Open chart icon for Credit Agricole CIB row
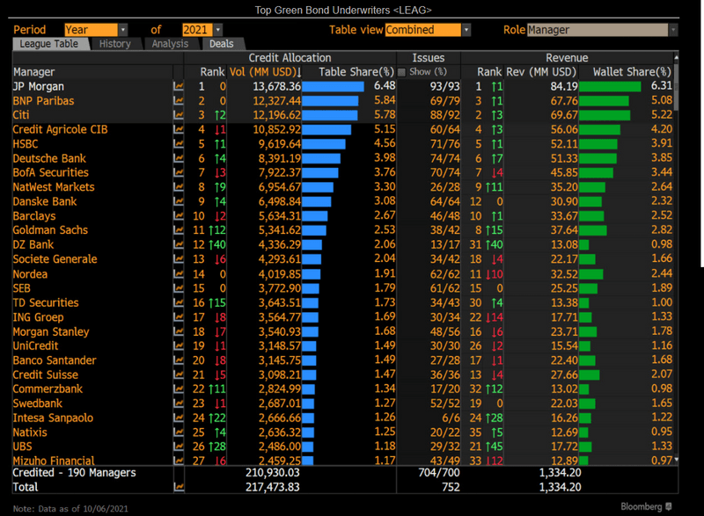The width and height of the screenshot is (704, 516). 179,129
